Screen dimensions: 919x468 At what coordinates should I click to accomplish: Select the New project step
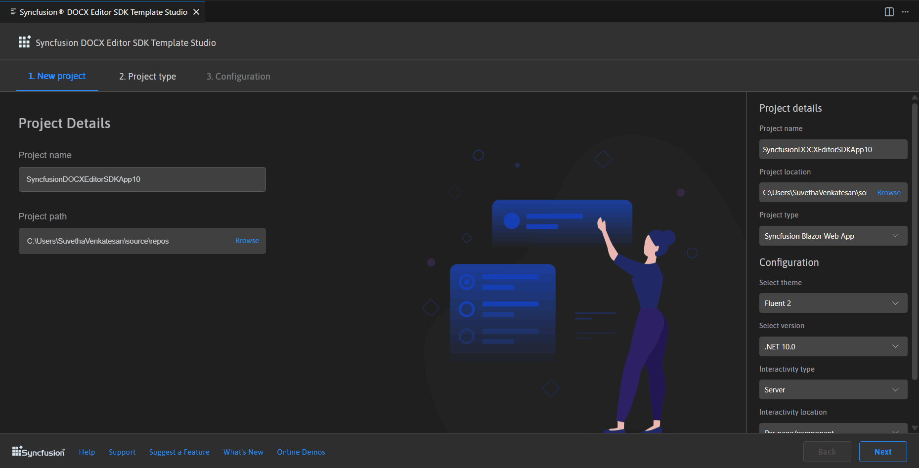57,76
